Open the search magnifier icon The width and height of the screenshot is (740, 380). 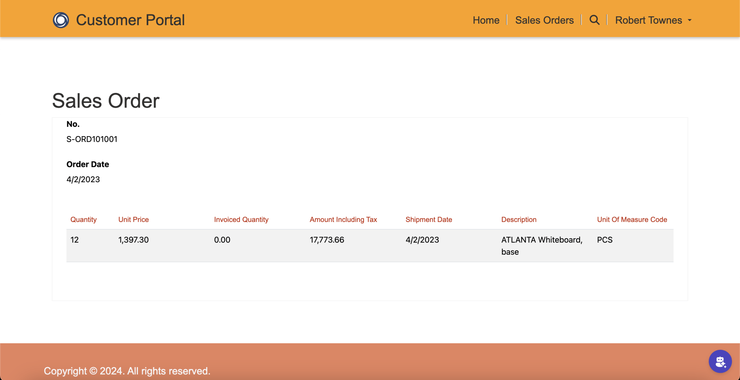(594, 20)
